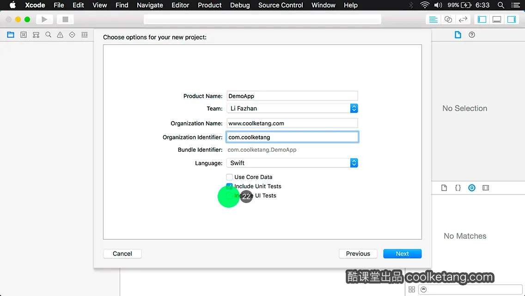525x296 pixels.
Task: Open the Symbol navigator
Action: [x=36, y=35]
